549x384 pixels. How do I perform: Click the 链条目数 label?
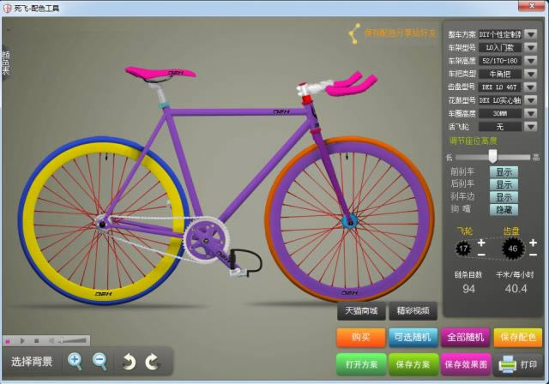click(468, 275)
